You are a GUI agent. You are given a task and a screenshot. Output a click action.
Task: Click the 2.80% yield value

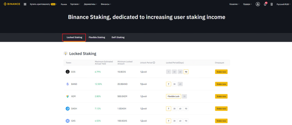(x=98, y=96)
